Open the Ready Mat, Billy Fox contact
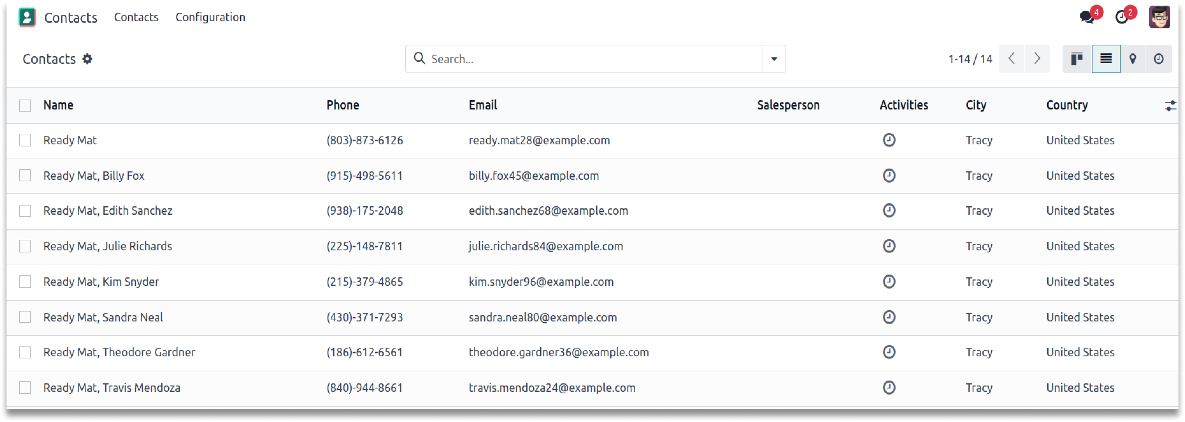The height and width of the screenshot is (422, 1185). pos(94,176)
